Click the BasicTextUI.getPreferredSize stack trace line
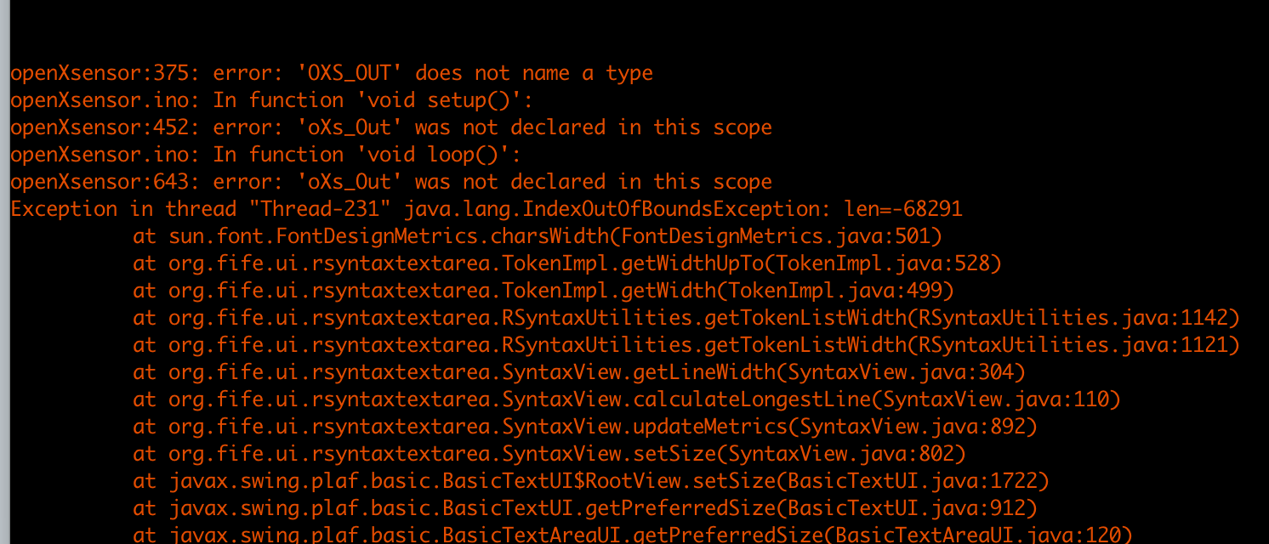The image size is (1269, 544). tap(585, 508)
